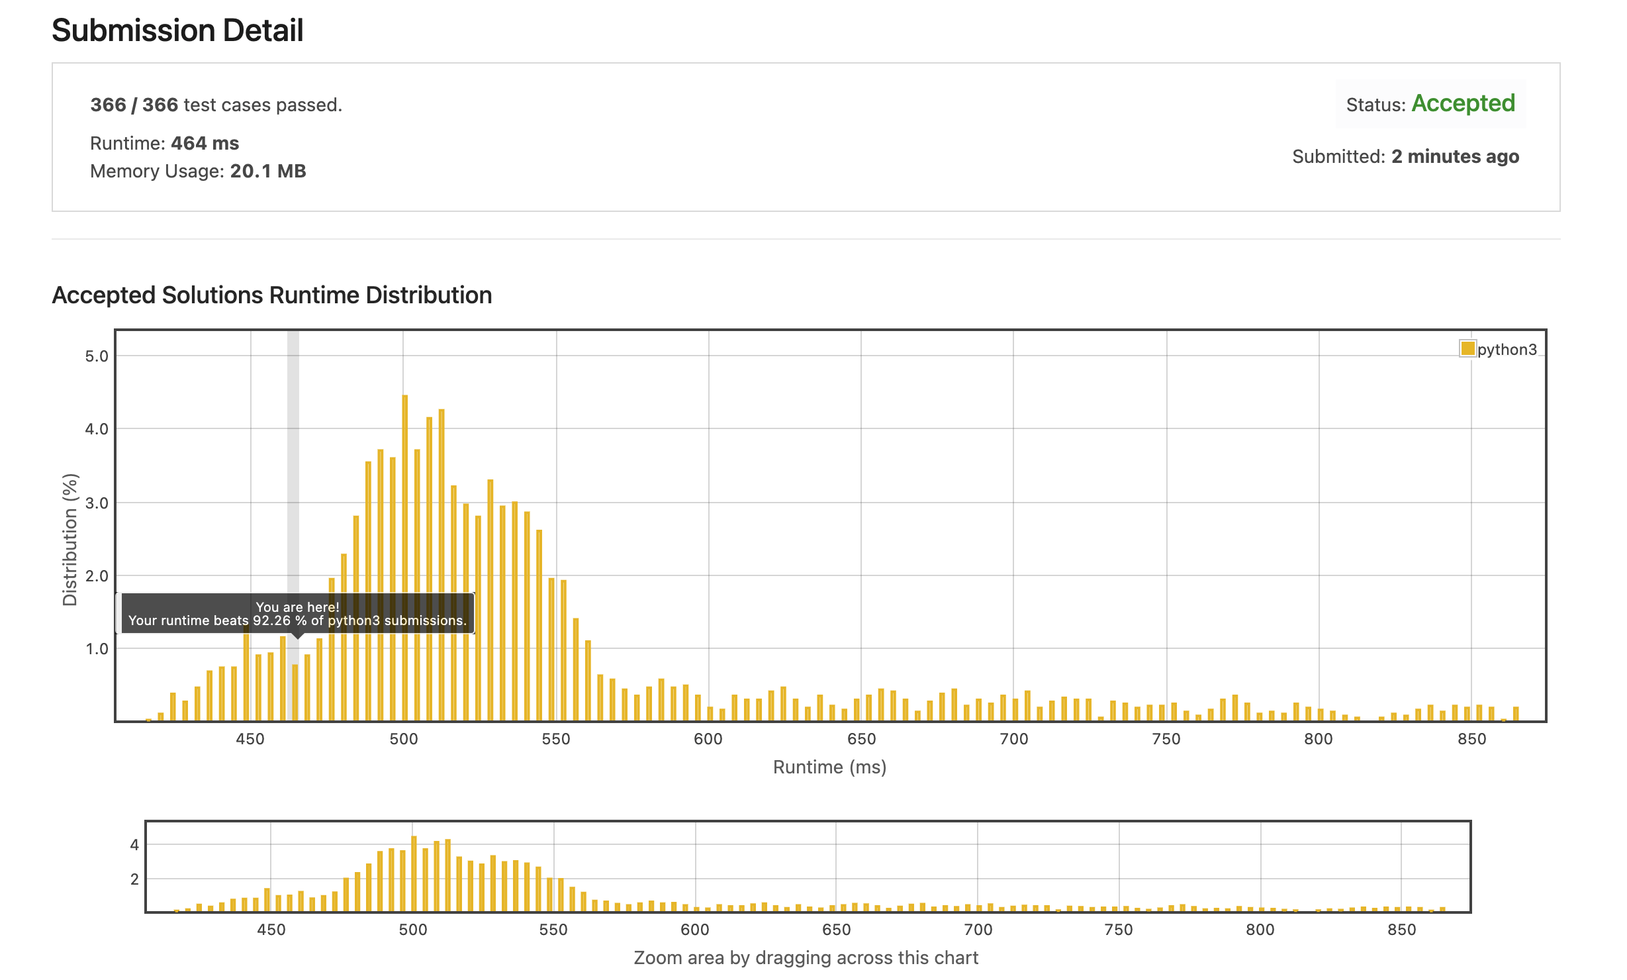Click the 5.0 label on main chart y-axis
Screen dimensions: 1627x980
tap(96, 356)
